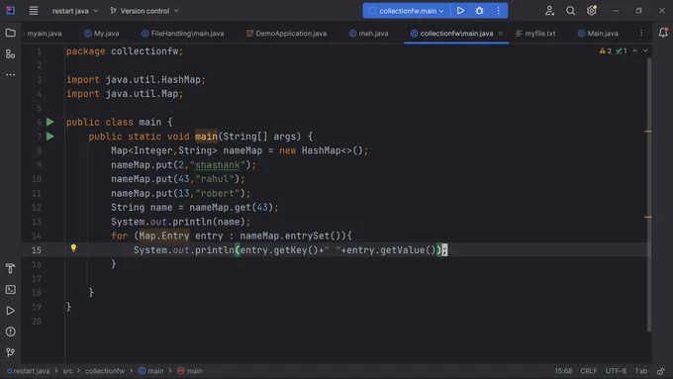Open UTF-8 file encoding selector
673x379 pixels.
616,371
